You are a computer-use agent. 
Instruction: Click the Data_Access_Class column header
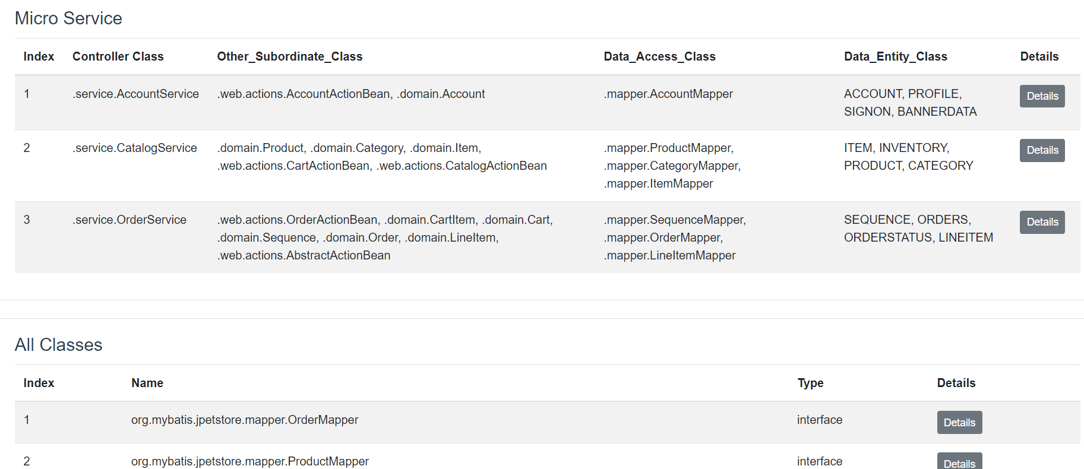point(659,56)
